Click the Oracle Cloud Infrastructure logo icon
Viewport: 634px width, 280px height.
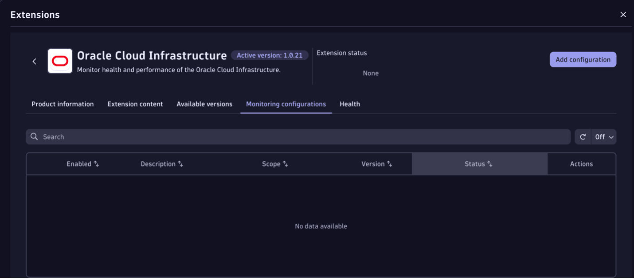click(61, 61)
